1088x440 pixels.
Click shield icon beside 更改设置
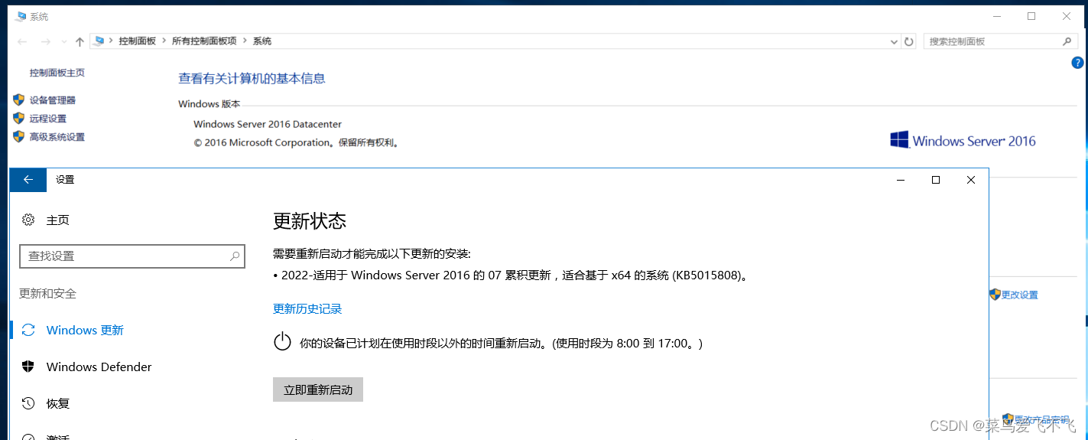(x=995, y=295)
